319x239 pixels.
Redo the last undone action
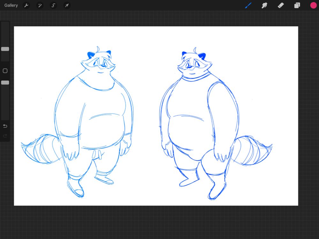tap(5, 136)
